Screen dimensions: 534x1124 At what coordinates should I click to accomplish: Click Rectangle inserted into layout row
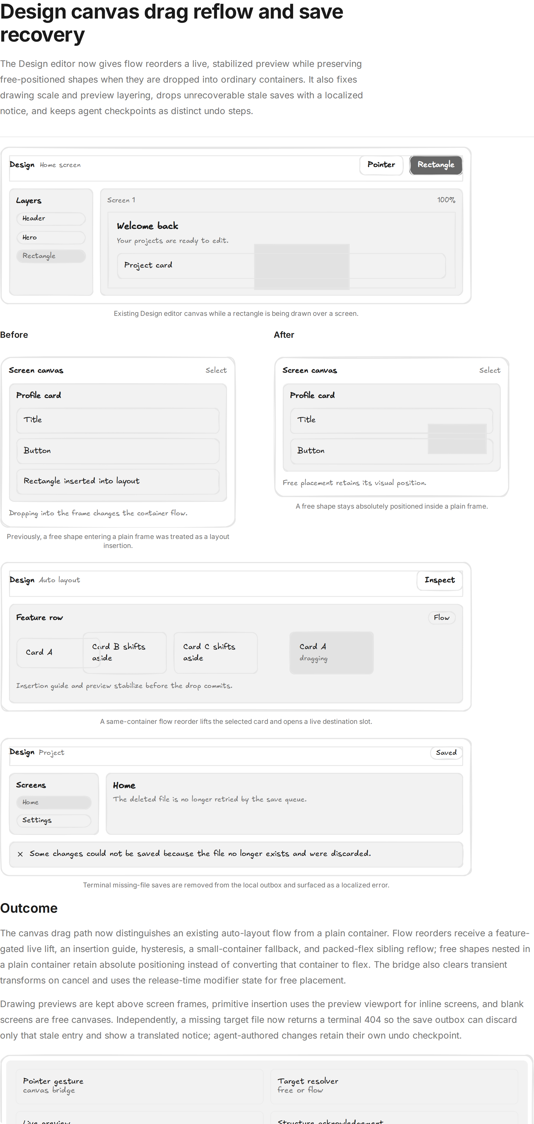coord(118,482)
